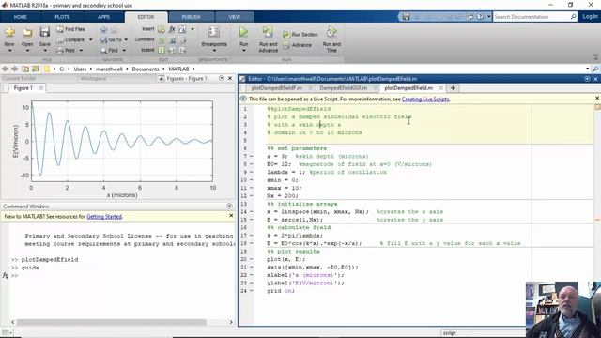Click the up one folder icon
Image resolution: width=601 pixels, height=338 pixels.
pyautogui.click(x=25, y=69)
